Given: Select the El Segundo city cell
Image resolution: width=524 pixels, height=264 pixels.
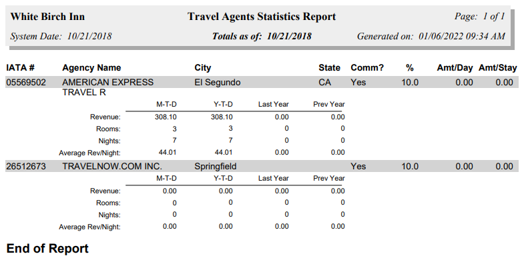Looking at the screenshot, I should coord(218,83).
